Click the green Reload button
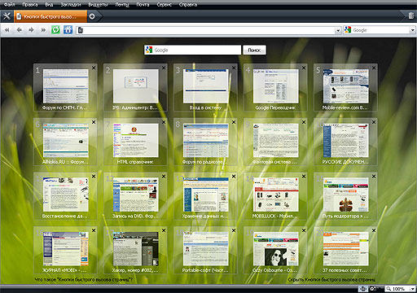 [55, 30]
